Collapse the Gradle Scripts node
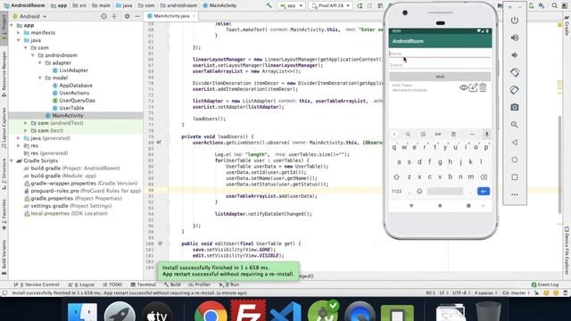The height and width of the screenshot is (321, 571). pyautogui.click(x=12, y=160)
